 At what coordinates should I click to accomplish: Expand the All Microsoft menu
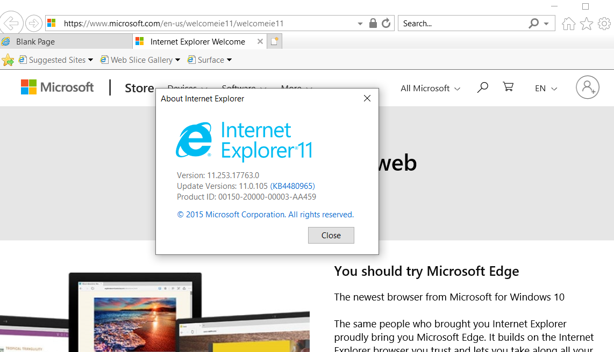pyautogui.click(x=430, y=89)
